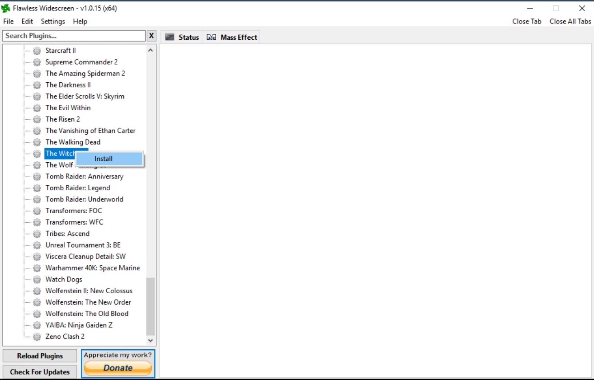The width and height of the screenshot is (594, 380).
Task: Click the gear icon beside Starcraft II
Action: pos(37,51)
